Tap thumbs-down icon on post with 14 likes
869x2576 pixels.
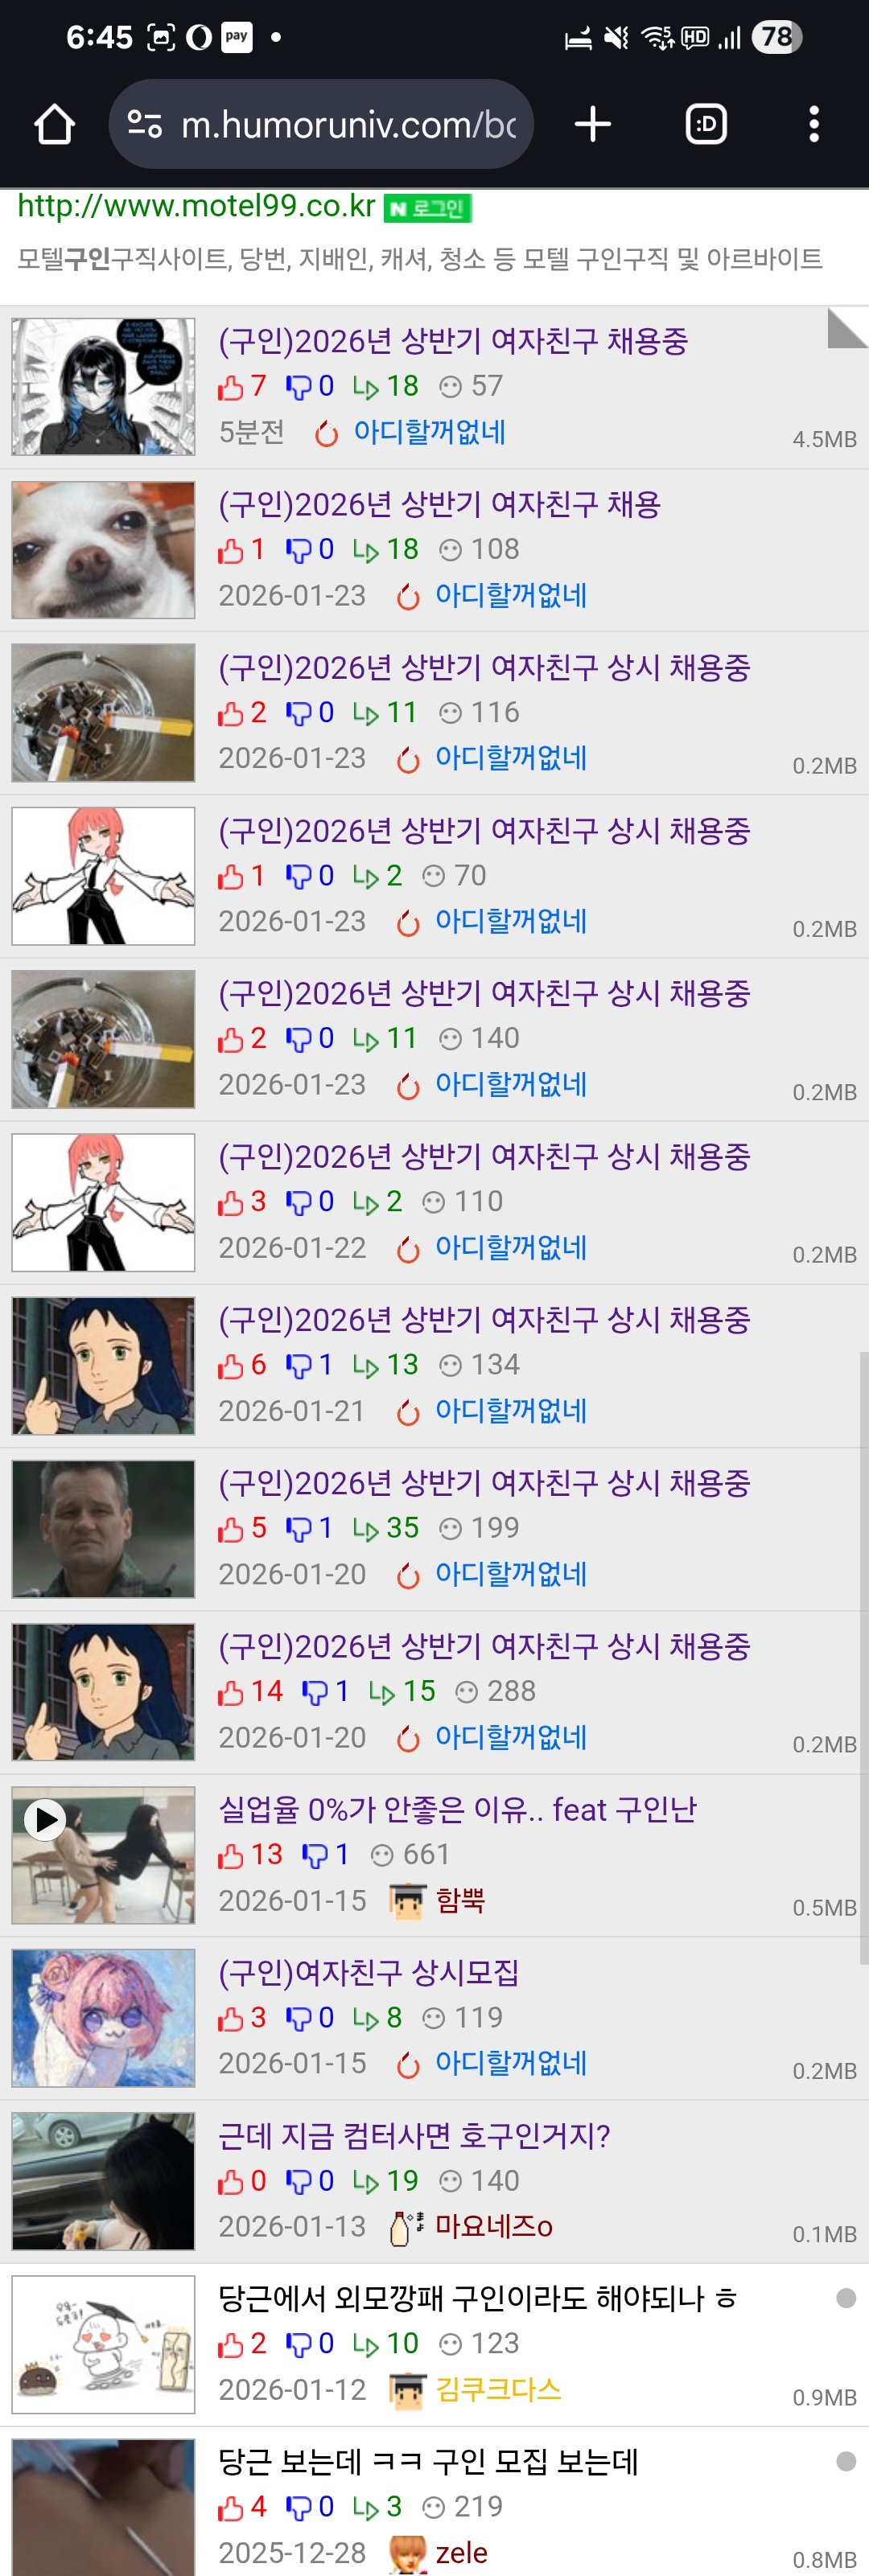point(315,1692)
